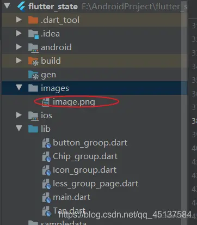Image resolution: width=197 pixels, height=225 pixels.
Task: Click the project tree vertical scrollbar
Action: click(184, 113)
